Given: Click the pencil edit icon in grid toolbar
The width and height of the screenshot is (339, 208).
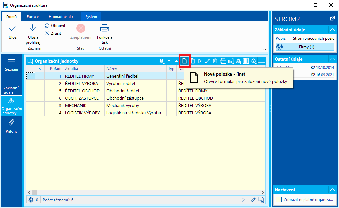Looking at the screenshot, I should point(207,61).
